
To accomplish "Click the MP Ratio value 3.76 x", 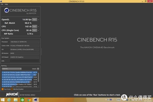I will point(30,34).
